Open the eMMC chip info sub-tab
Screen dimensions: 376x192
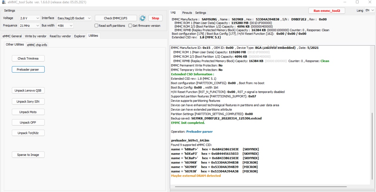[x=37, y=45]
